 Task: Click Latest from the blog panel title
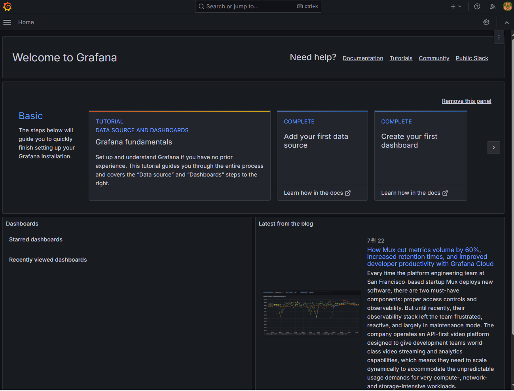(x=286, y=224)
